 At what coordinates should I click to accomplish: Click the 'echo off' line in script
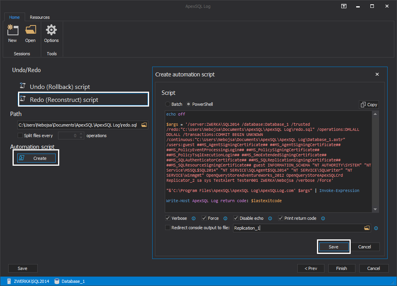[175, 114]
